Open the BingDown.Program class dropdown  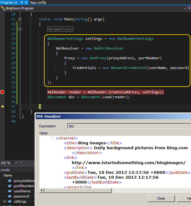tap(185, 9)
